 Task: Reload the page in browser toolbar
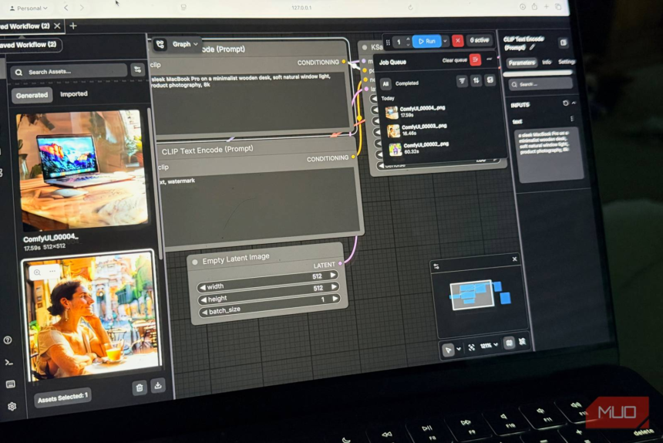point(410,7)
